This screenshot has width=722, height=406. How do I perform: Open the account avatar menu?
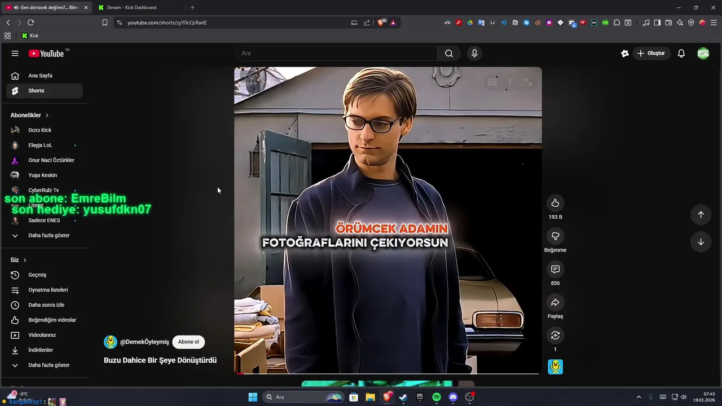pos(703,54)
